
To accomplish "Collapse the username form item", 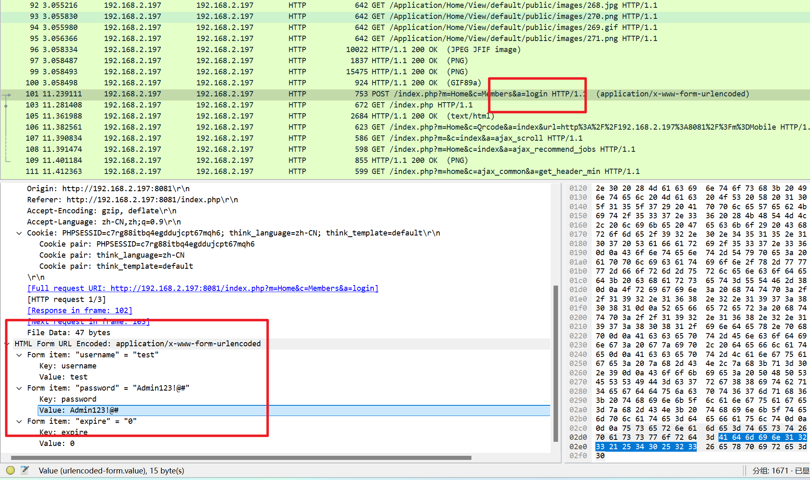I will [19, 355].
